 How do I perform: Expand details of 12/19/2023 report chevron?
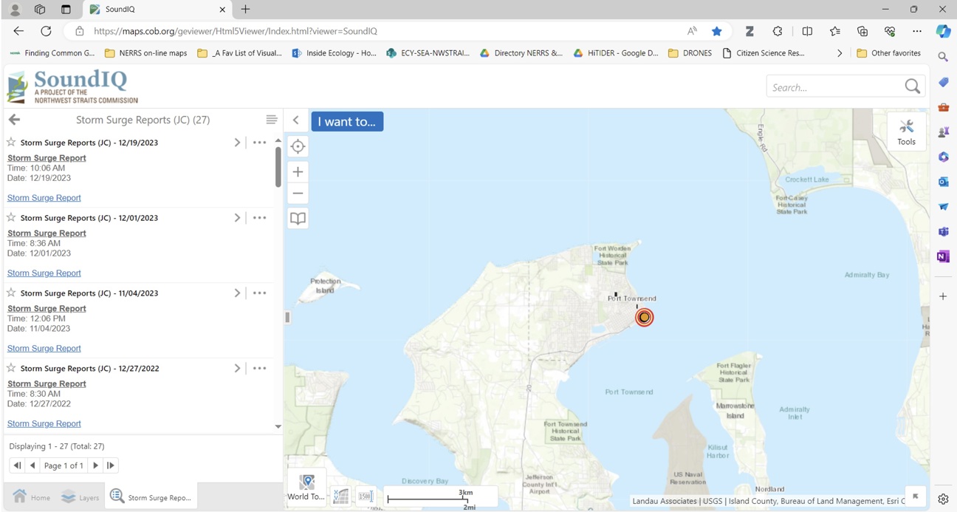click(237, 143)
